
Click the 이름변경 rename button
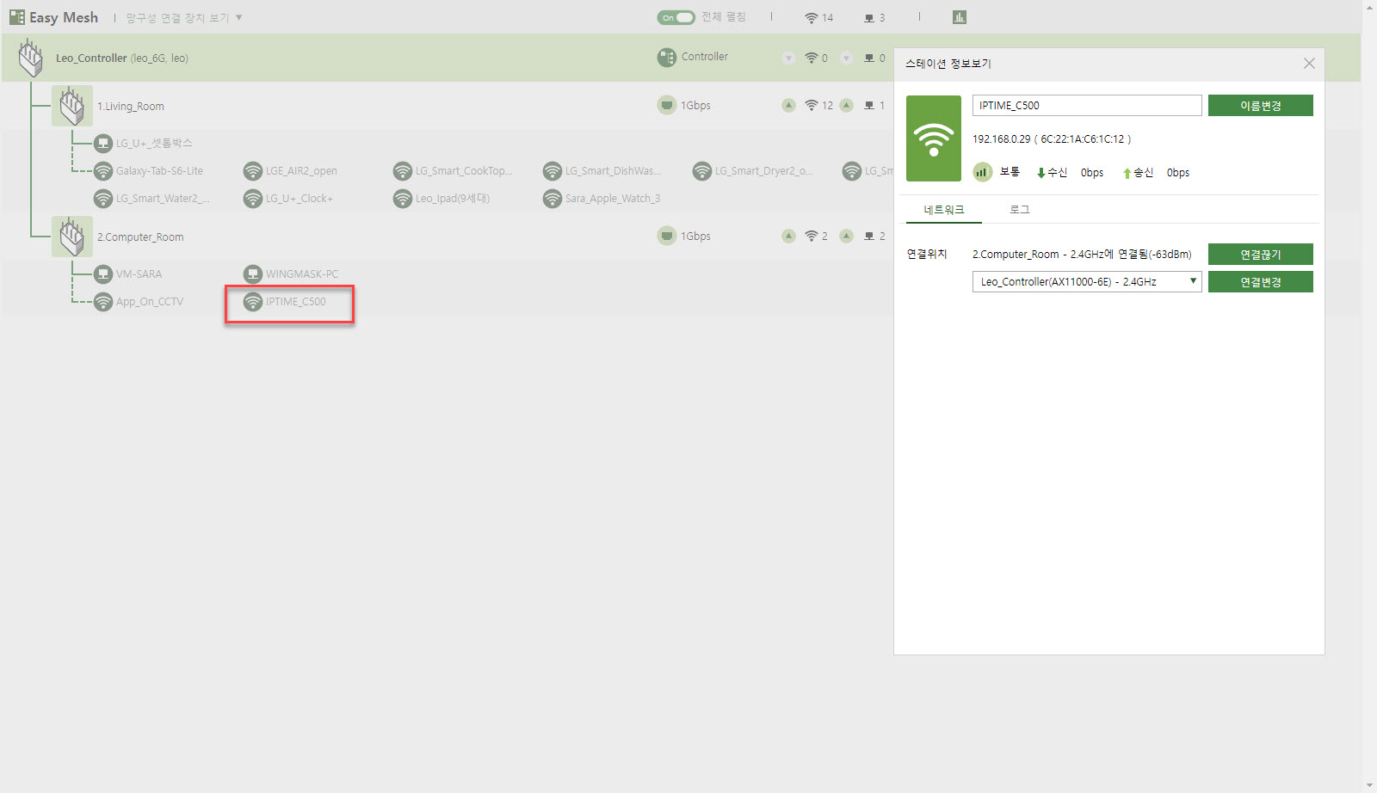pos(1261,106)
